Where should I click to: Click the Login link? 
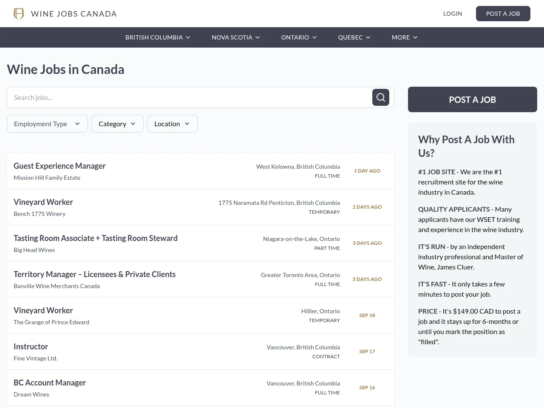point(453,14)
